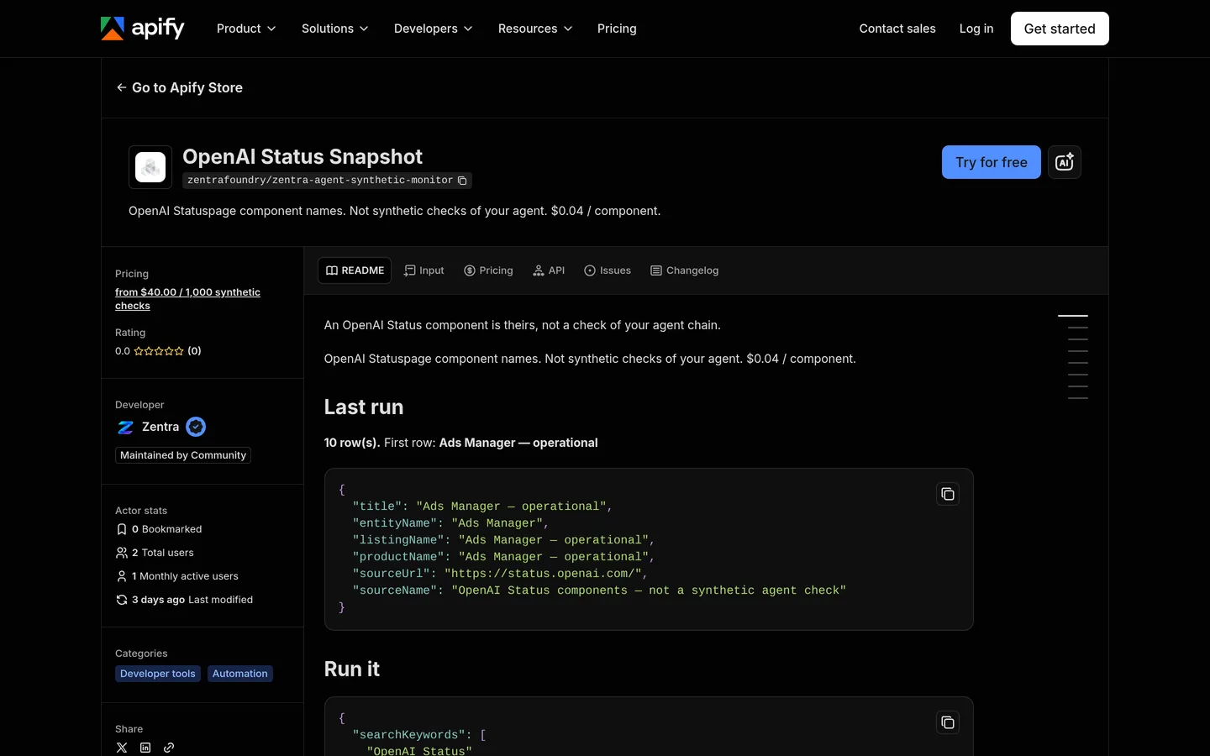View the Changelog tab

coord(685,270)
